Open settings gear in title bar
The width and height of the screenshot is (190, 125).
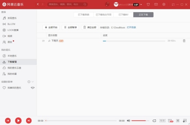click(164, 4)
